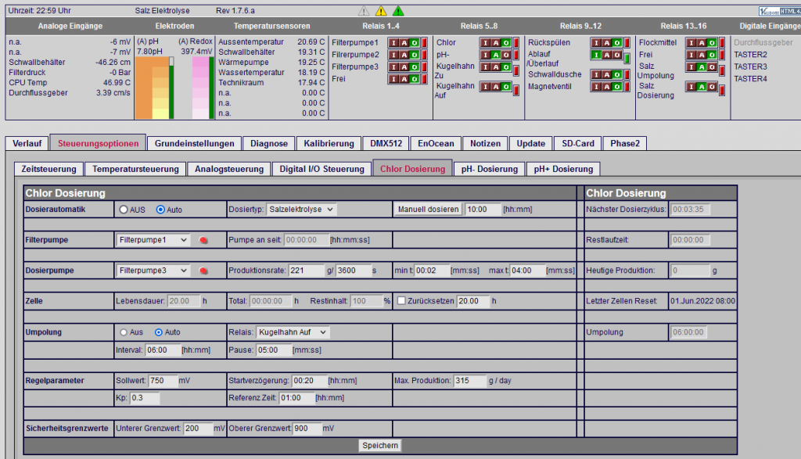Open the Dosiertyp Salzelektrolyse dropdown
801x459 pixels.
point(301,210)
